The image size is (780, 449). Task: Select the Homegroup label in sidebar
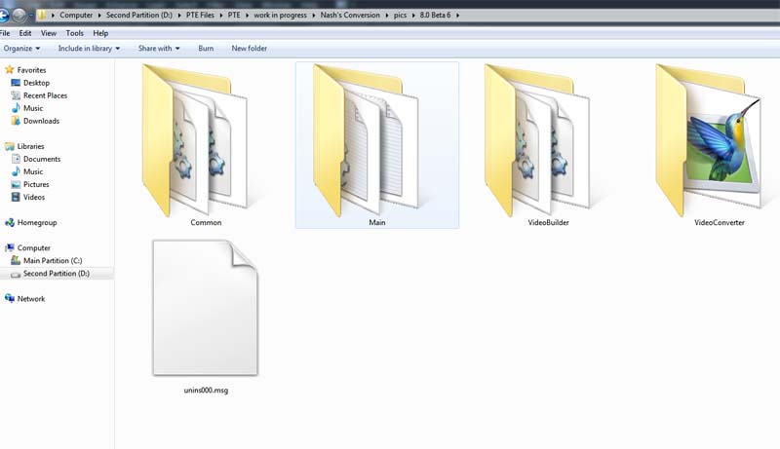(37, 222)
